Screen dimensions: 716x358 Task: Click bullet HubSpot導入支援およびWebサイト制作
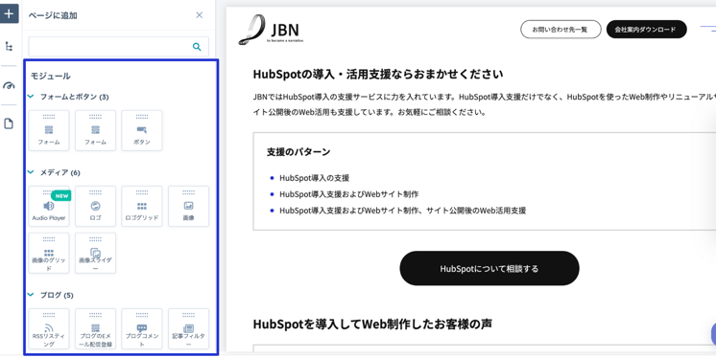point(348,194)
